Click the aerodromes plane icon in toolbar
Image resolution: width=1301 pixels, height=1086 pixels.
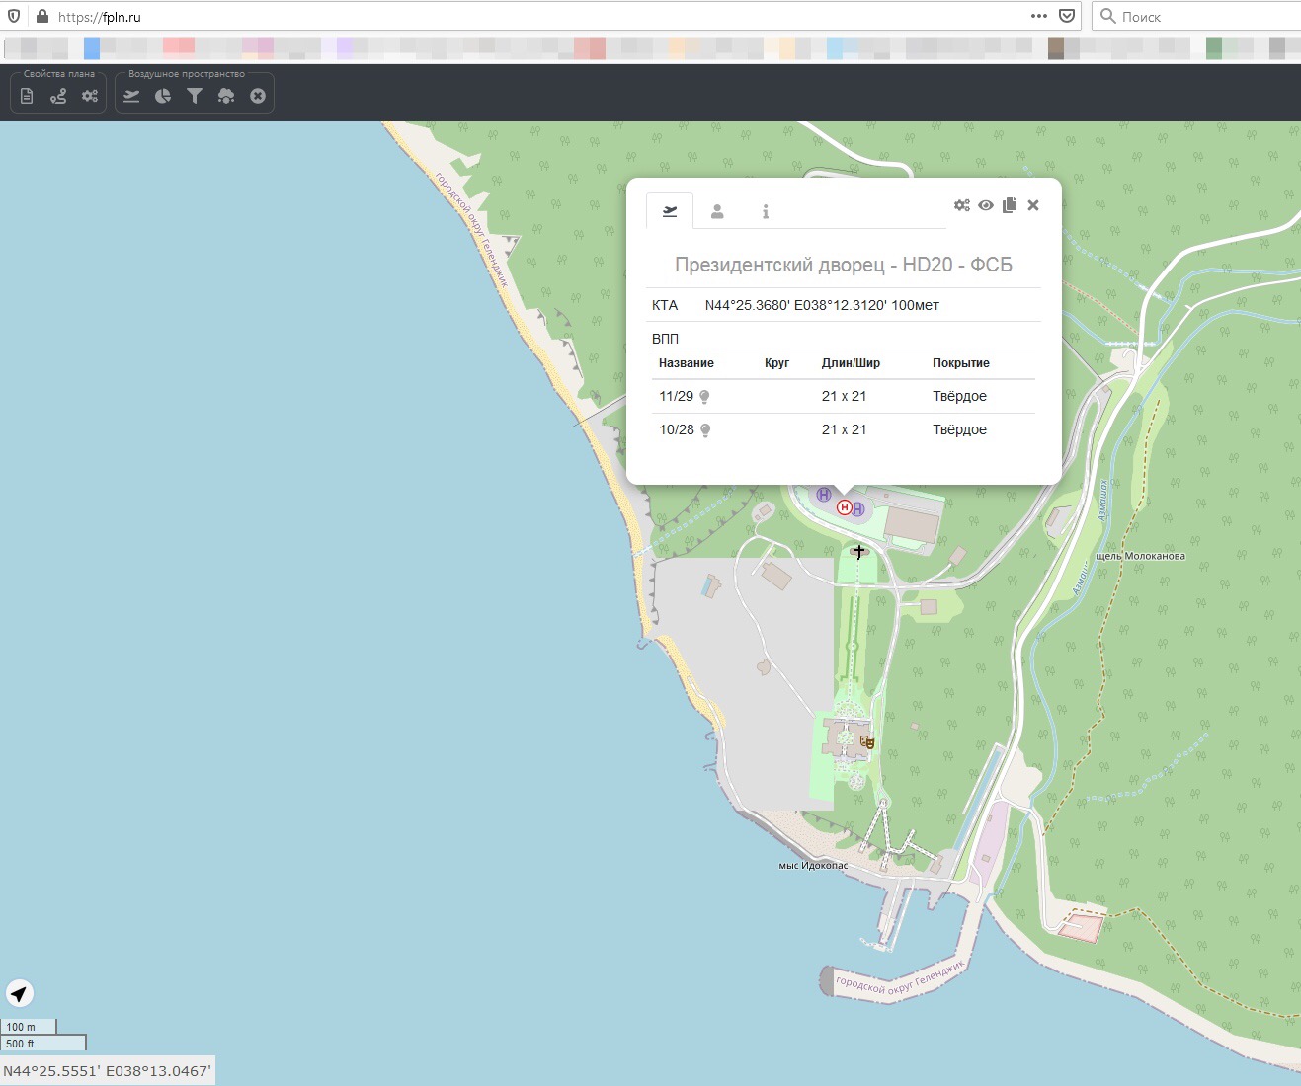[131, 96]
